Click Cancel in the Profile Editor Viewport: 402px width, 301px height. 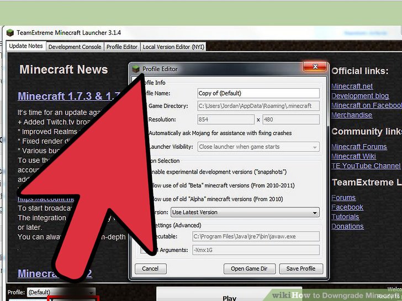151,269
